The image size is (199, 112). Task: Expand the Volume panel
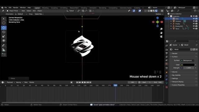(175, 72)
